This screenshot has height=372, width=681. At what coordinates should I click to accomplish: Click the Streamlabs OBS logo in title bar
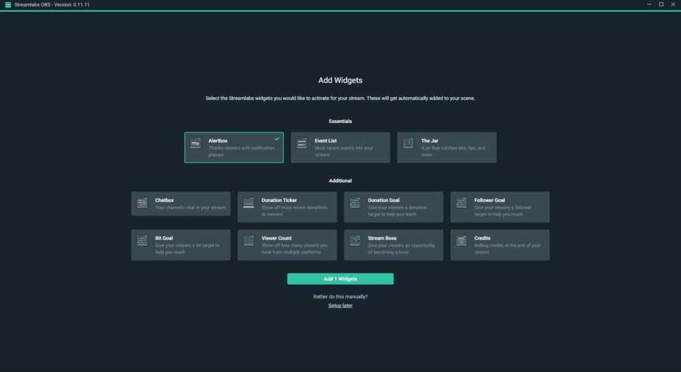pyautogui.click(x=7, y=5)
